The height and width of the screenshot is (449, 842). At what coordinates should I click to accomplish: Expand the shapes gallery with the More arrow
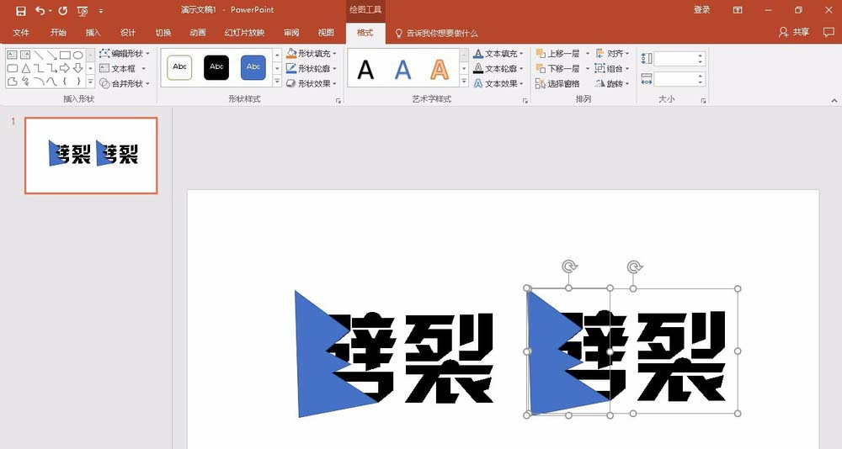pos(90,82)
